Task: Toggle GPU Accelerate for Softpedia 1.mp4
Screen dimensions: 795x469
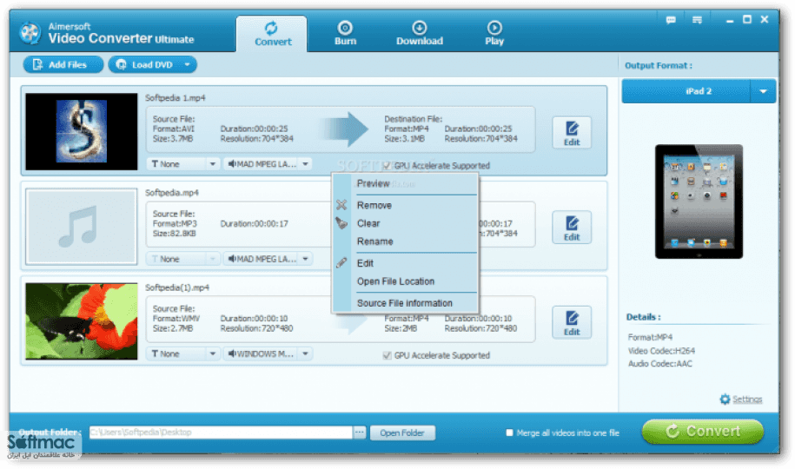Action: 388,165
